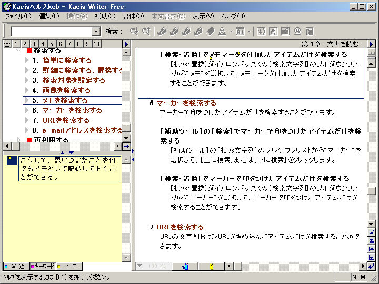Open the 表示(V) menu
The image size is (379, 284).
[203, 16]
